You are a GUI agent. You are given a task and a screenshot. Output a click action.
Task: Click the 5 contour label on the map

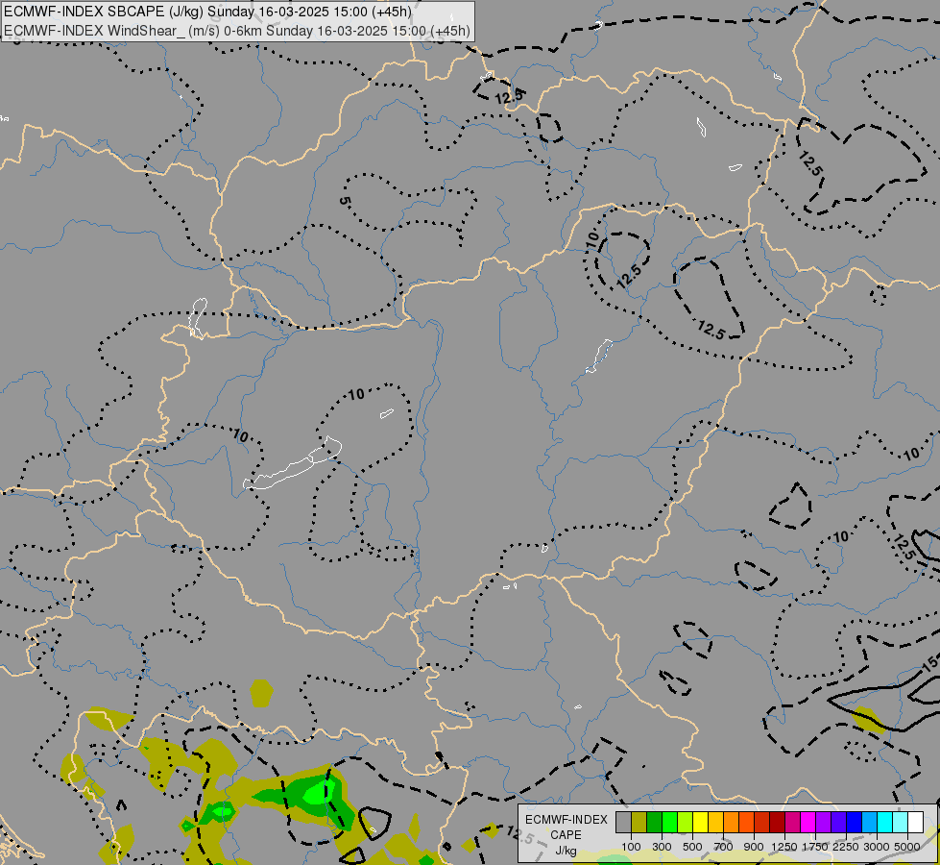[344, 201]
